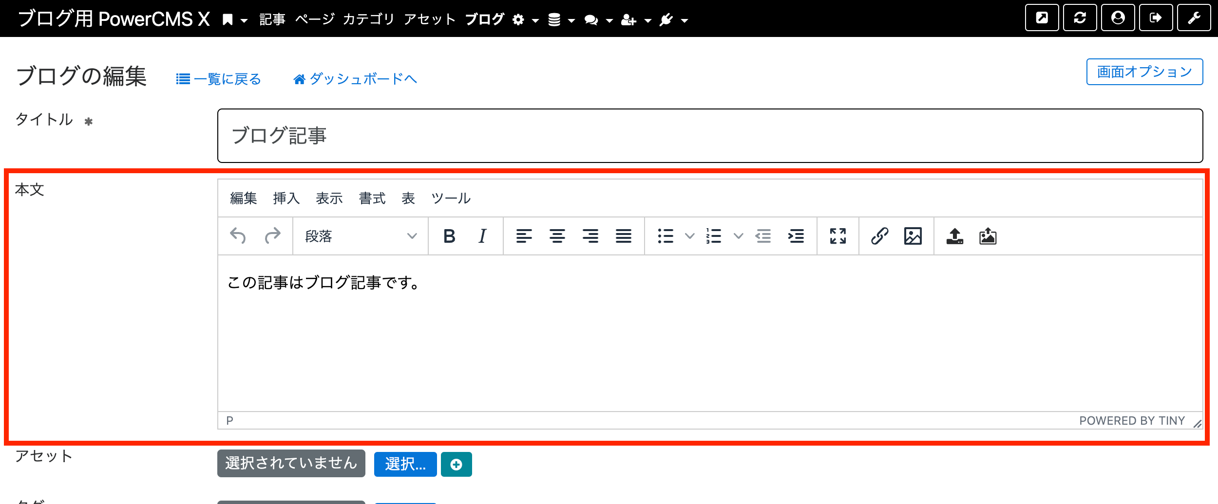Expand the arrow next to the gear icon
1218x504 pixels.
tap(535, 20)
